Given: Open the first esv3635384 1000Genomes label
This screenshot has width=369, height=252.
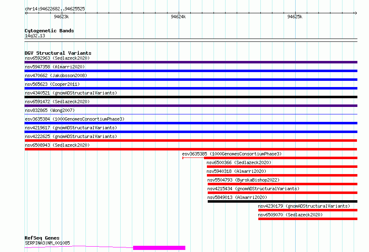Looking at the screenshot, I should click(75, 119).
